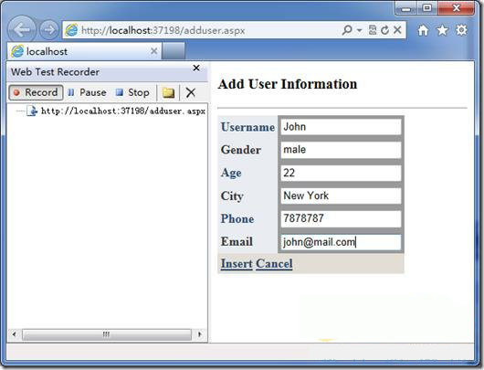Click the Cancel link
The width and height of the screenshot is (484, 370).
pyautogui.click(x=274, y=264)
